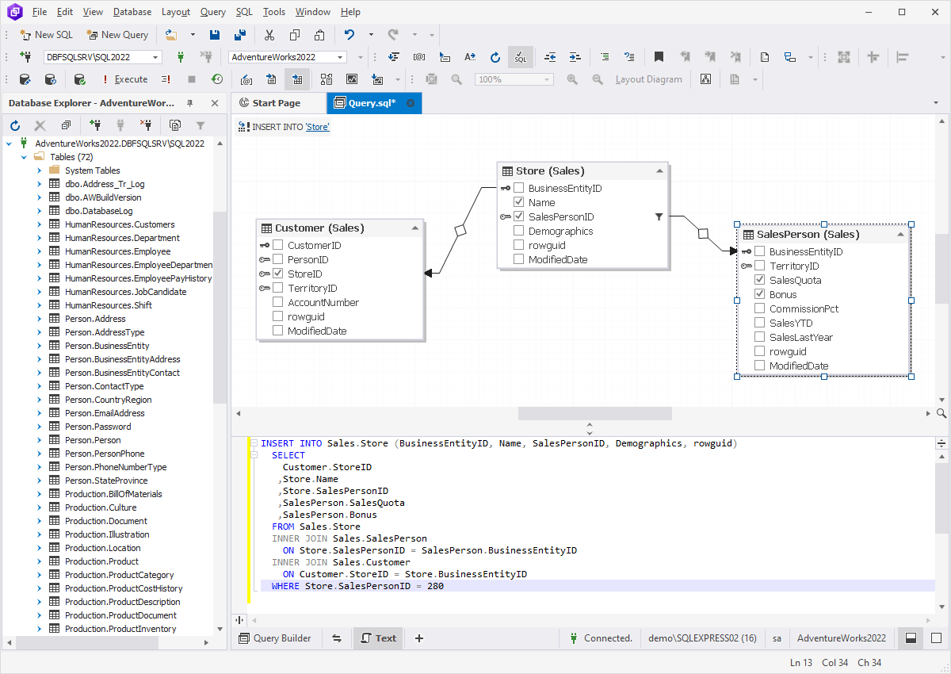Click the Cut scissors icon
The height and width of the screenshot is (674, 951).
click(x=269, y=35)
